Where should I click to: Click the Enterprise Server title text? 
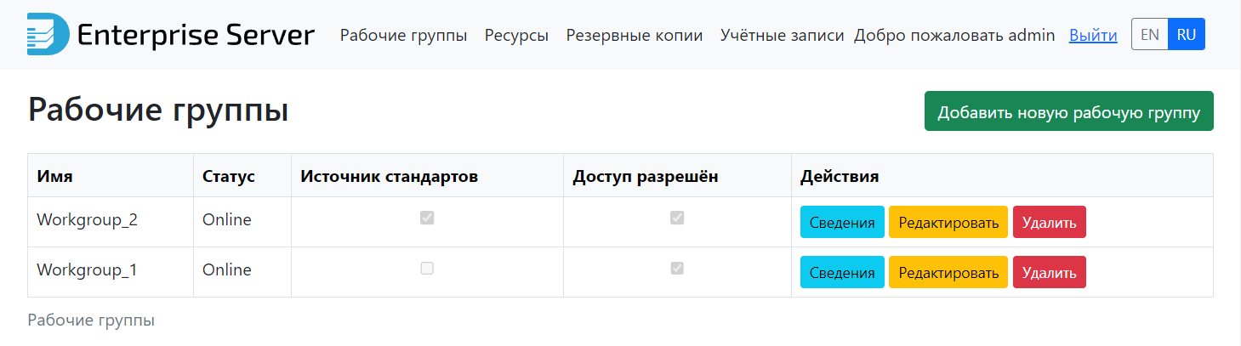(196, 36)
